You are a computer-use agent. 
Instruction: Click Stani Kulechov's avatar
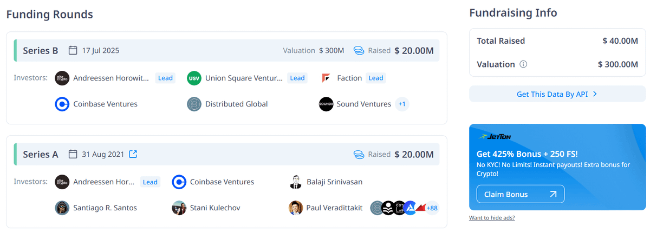[179, 208]
